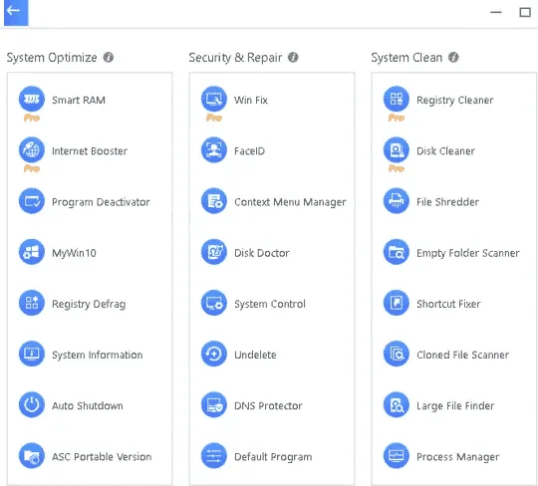Click the Process Manager label
The height and width of the screenshot is (486, 538).
pyautogui.click(x=458, y=457)
